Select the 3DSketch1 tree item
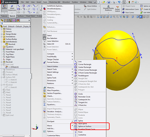 pyautogui.click(x=13, y=67)
